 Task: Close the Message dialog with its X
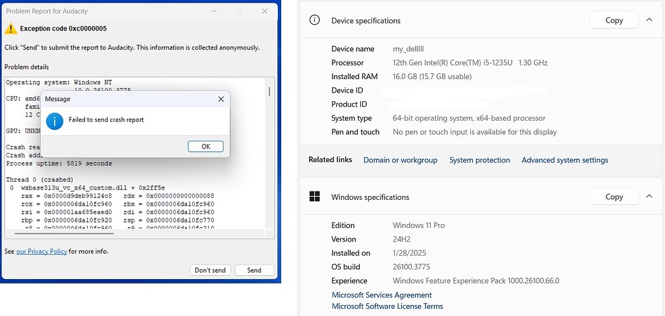pos(221,99)
